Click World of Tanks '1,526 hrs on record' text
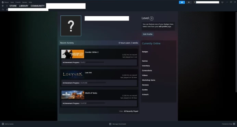 click(x=129, y=96)
